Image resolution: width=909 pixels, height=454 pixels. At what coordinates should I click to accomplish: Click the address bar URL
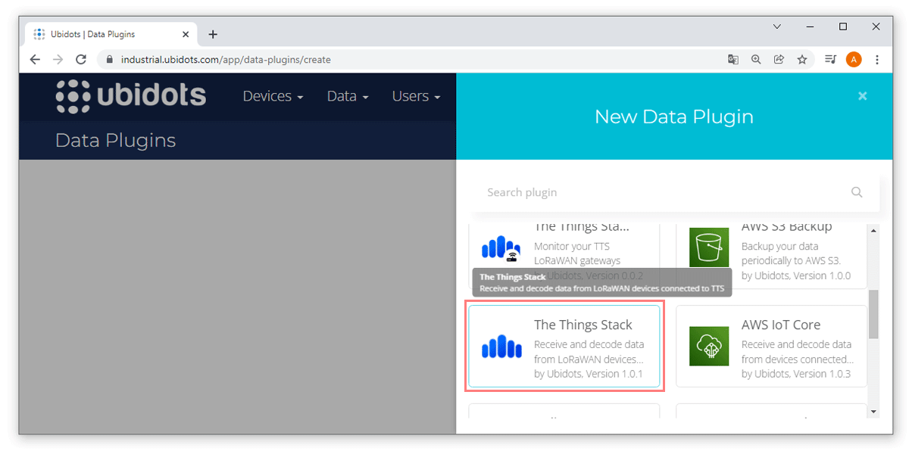pyautogui.click(x=226, y=60)
